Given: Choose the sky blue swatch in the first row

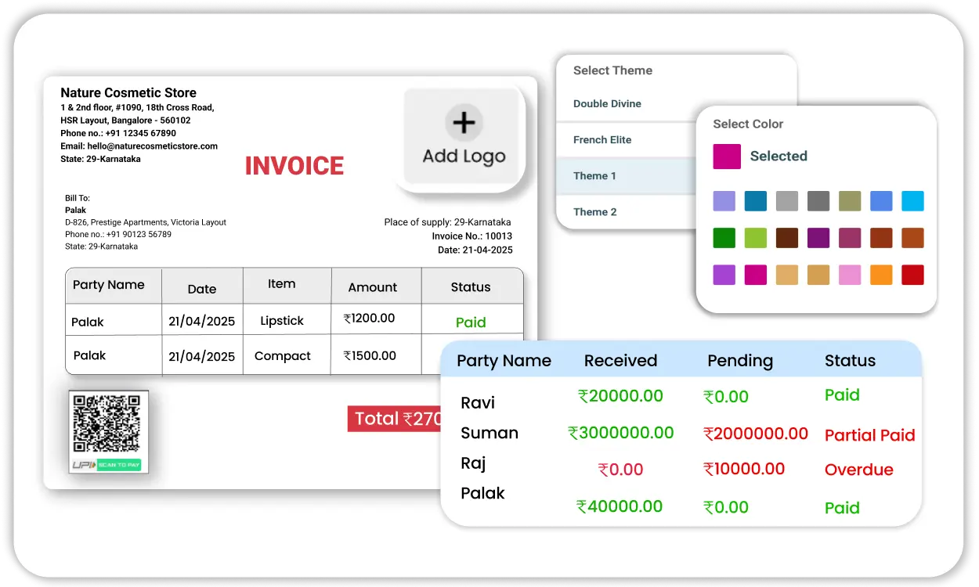Looking at the screenshot, I should coord(912,201).
